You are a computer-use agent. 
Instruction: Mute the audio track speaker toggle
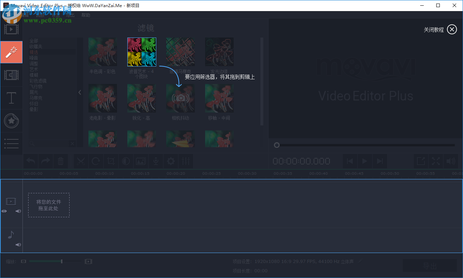click(18, 244)
